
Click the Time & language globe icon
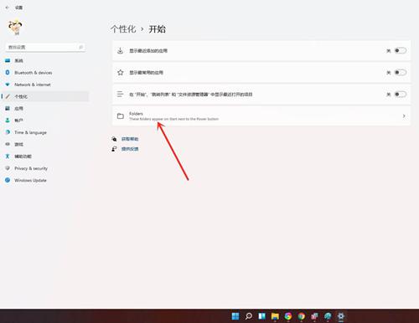point(8,132)
